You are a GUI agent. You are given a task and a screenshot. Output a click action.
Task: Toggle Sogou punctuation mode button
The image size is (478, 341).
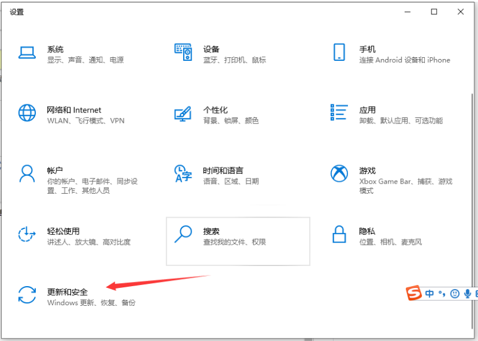(x=442, y=293)
